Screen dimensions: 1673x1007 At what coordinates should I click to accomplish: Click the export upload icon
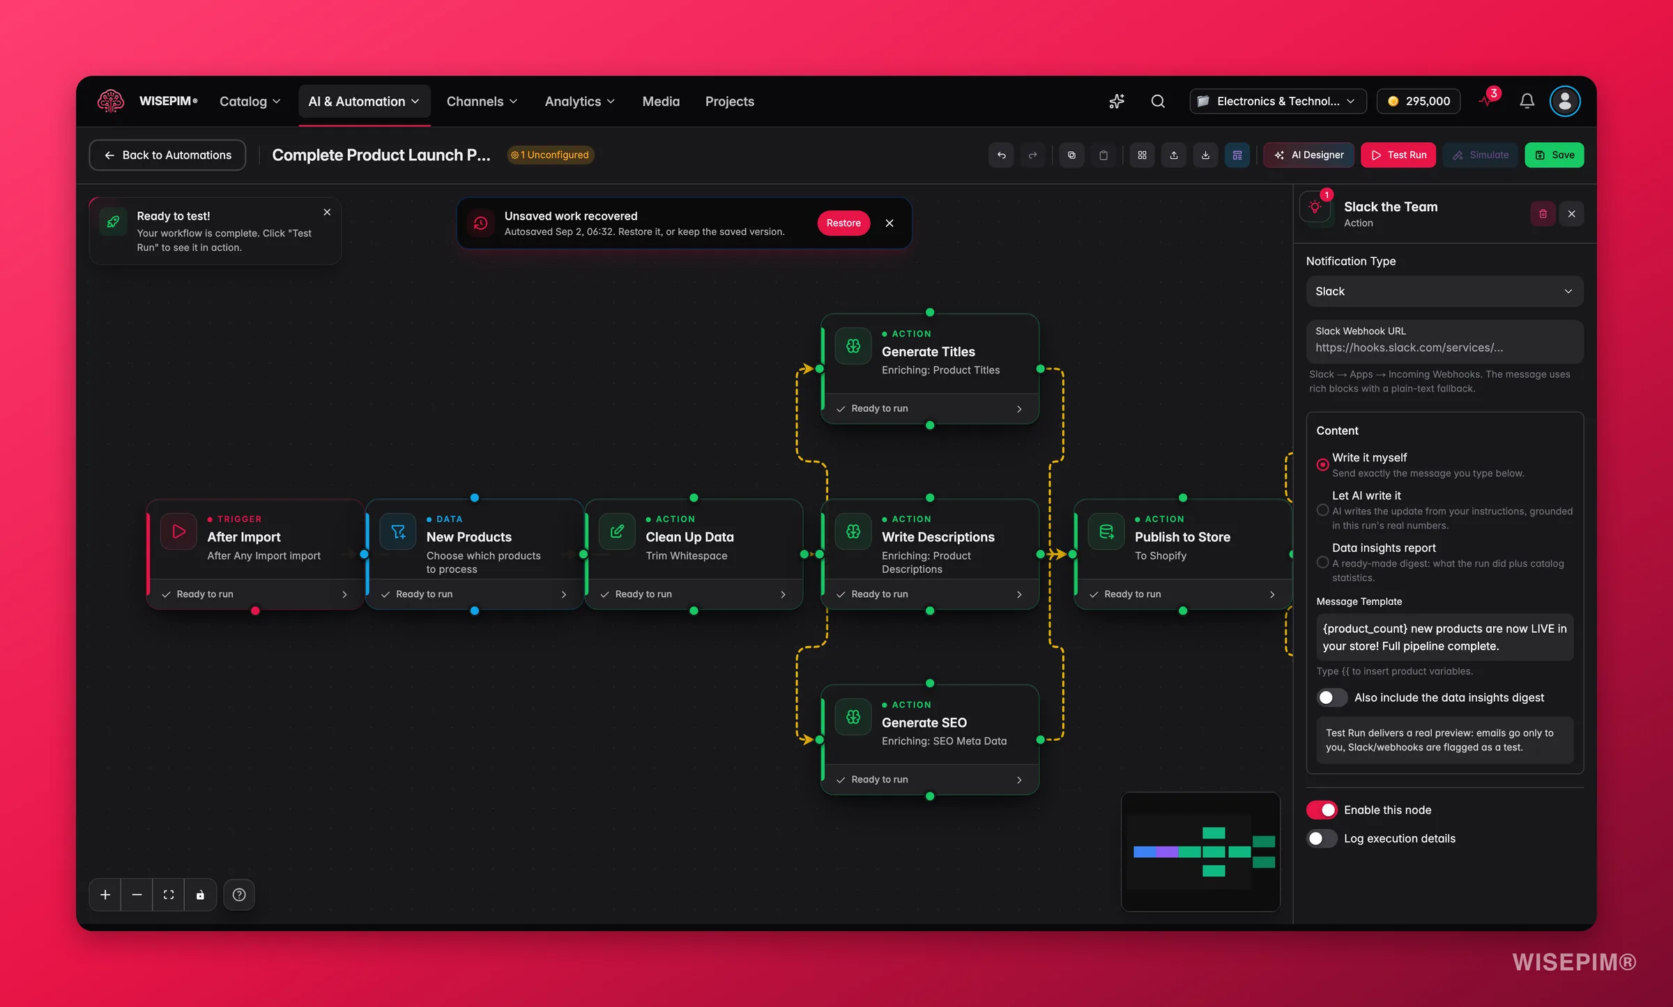(1174, 155)
